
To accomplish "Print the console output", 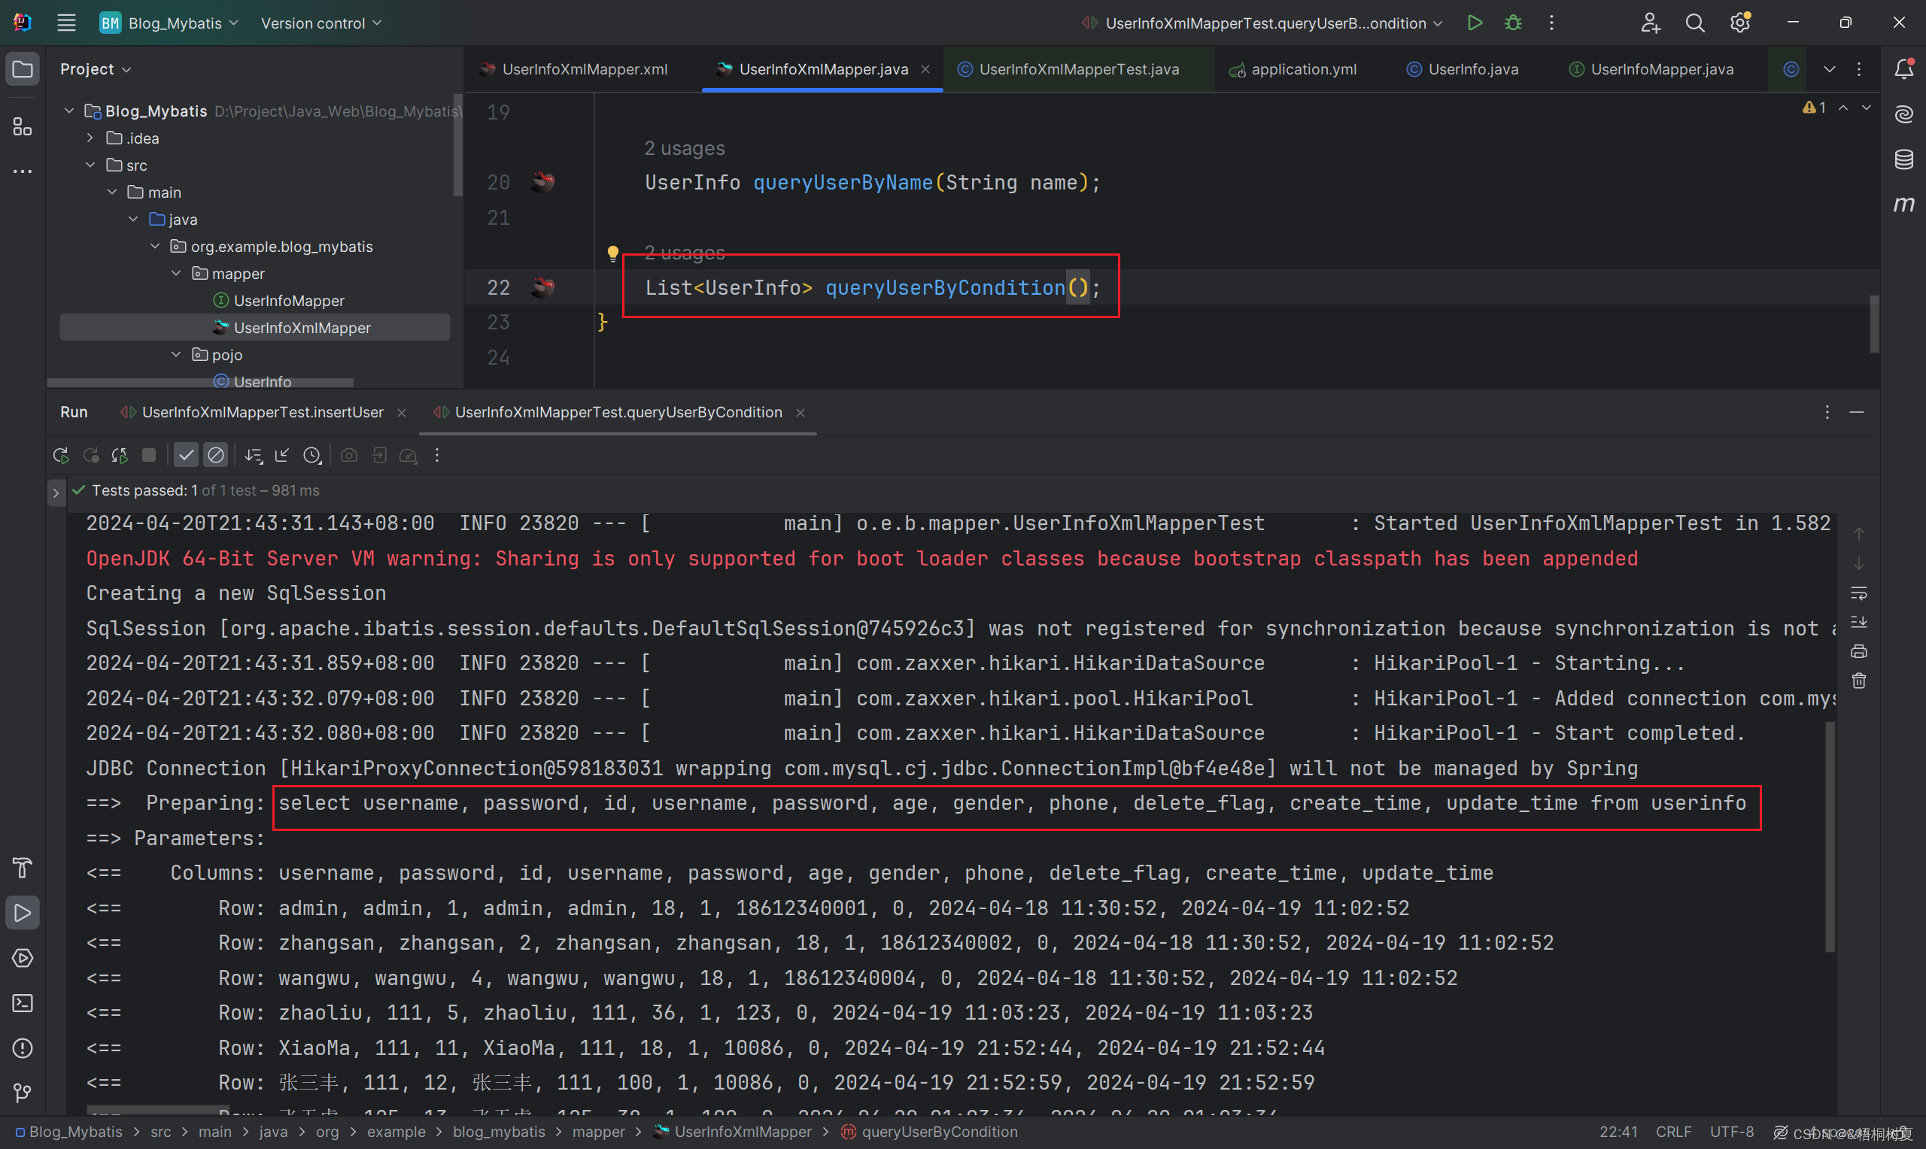I will click(x=1858, y=651).
